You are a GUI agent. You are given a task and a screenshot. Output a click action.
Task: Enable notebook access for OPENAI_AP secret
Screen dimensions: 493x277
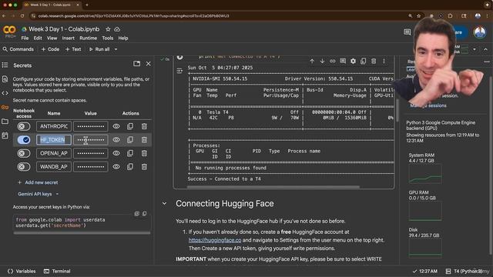point(24,153)
